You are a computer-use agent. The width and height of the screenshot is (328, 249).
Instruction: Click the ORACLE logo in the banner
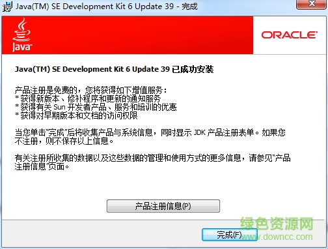pos(290,35)
